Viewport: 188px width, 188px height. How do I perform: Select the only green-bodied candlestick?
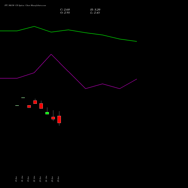point(47,113)
